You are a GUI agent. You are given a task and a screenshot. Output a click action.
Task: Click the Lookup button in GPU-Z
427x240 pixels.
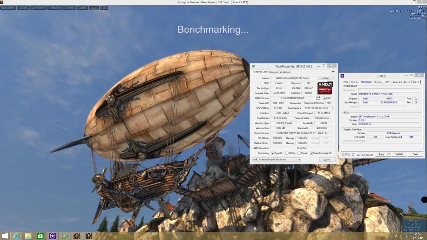[325, 78]
